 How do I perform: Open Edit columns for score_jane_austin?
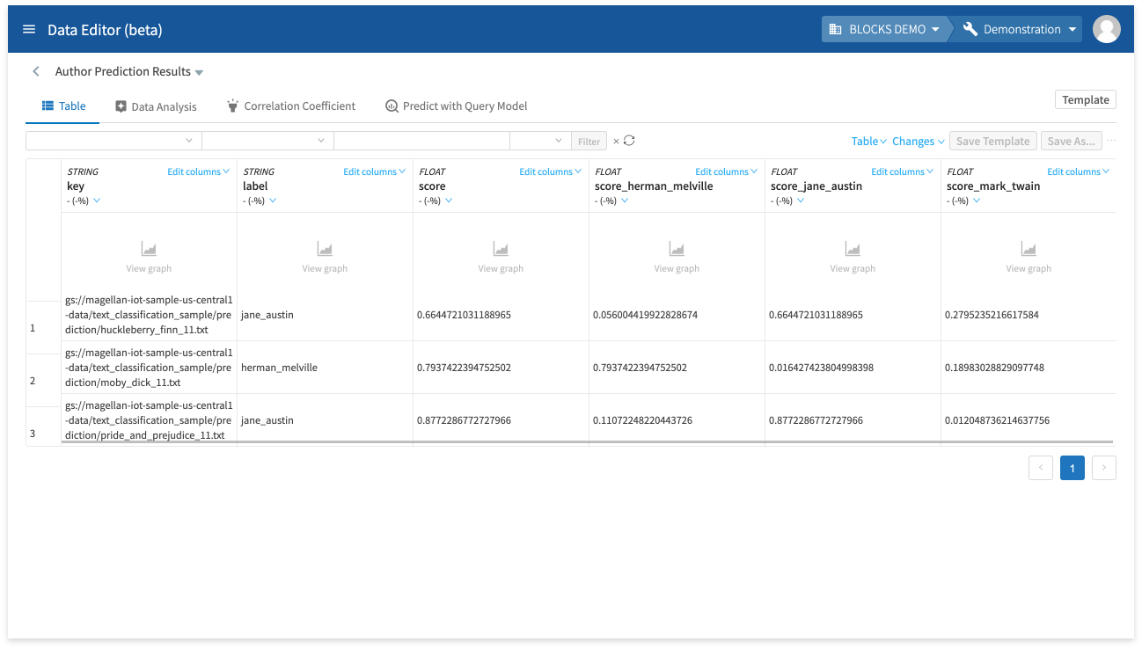click(x=902, y=171)
